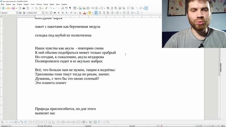Image resolution: width=226 pixels, height=127 pixels.
Task: Apply the yellow highlighting color
Action: coord(90,13)
